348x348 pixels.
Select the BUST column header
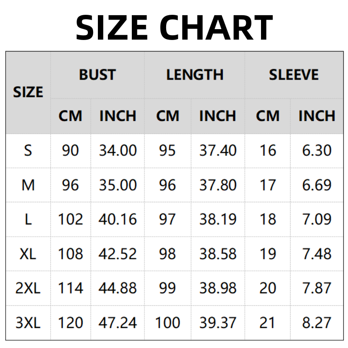[x=97, y=75]
